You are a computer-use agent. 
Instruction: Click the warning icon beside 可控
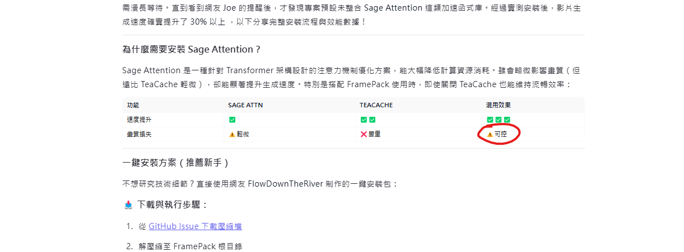pos(490,134)
